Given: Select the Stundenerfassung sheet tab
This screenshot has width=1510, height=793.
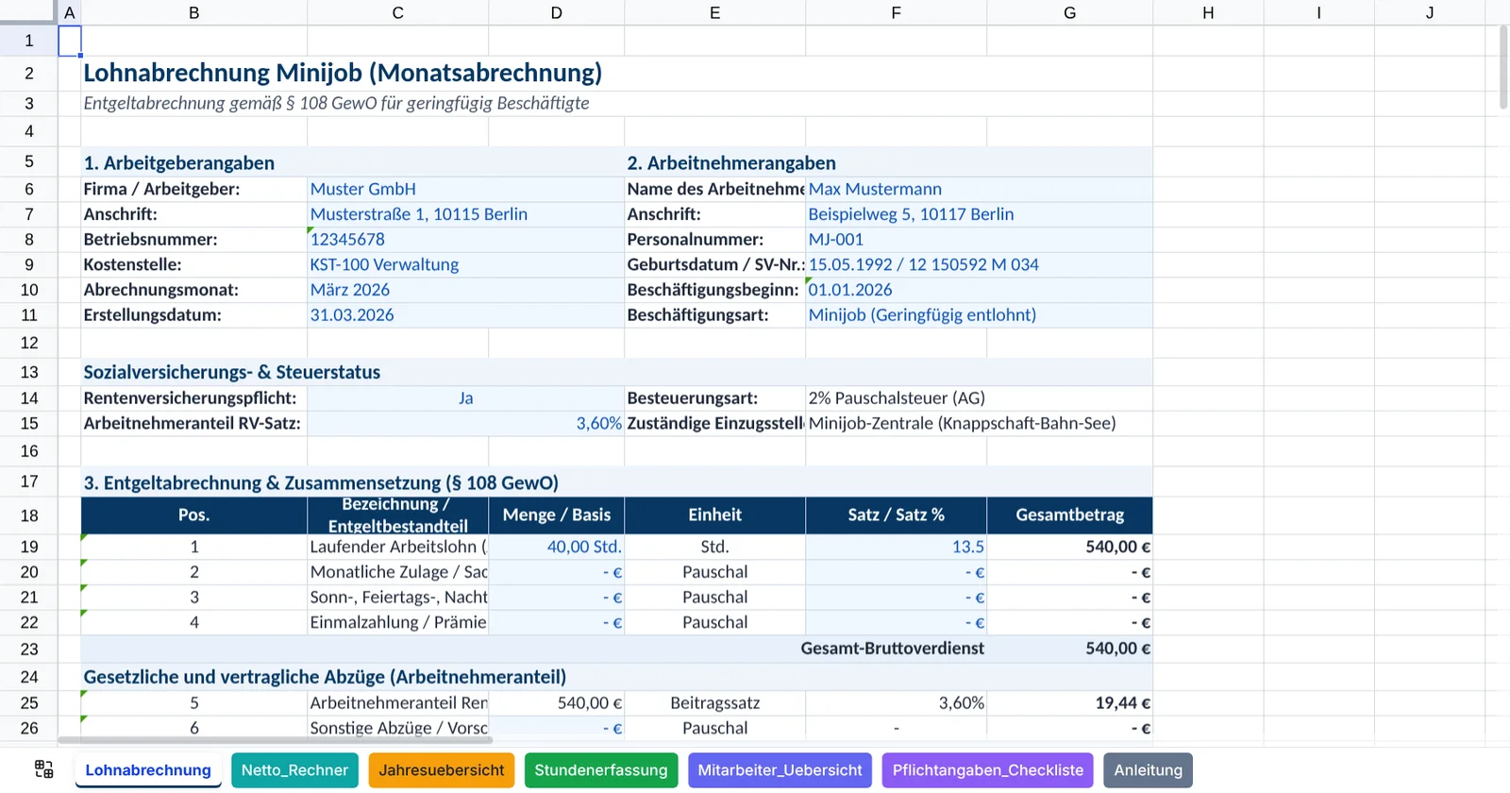Looking at the screenshot, I should pyautogui.click(x=601, y=770).
